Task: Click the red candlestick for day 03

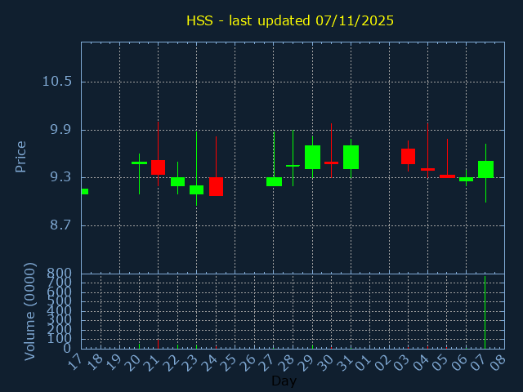Action: (x=408, y=156)
